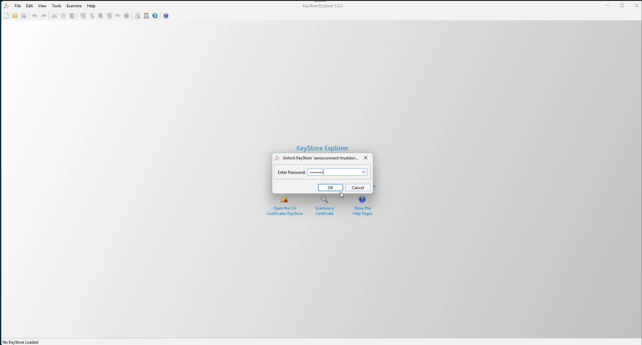Click the 'KeyStore Explorer 5.5.2' window title
The width and height of the screenshot is (642, 345).
click(x=322, y=6)
